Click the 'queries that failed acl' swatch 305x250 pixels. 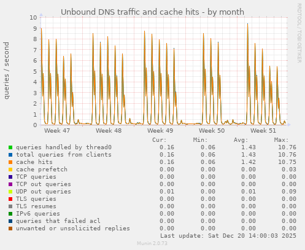10,221
